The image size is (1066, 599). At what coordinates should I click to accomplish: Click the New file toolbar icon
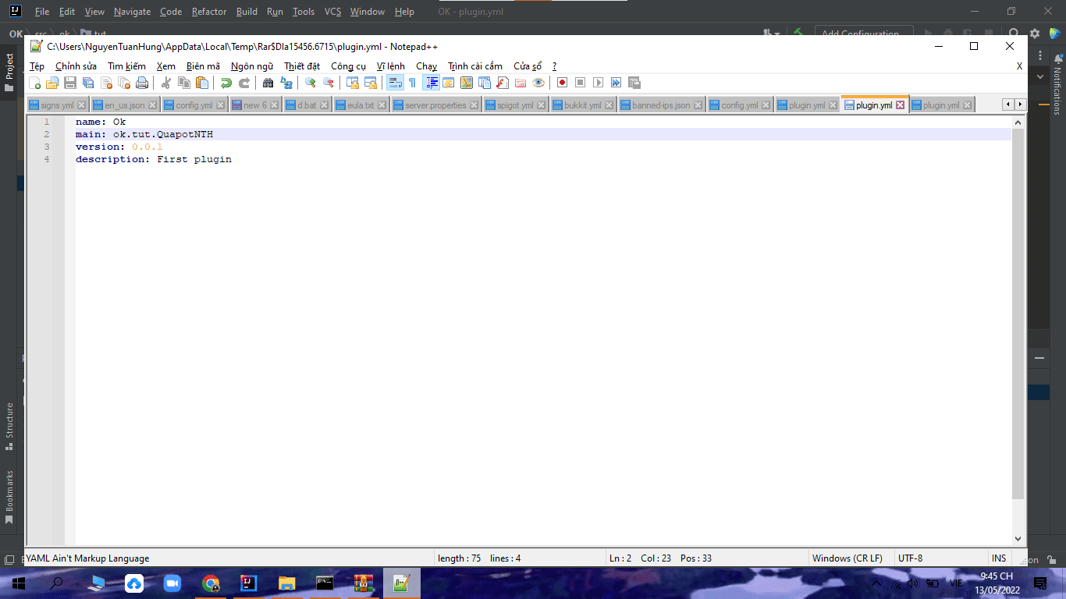(x=35, y=83)
